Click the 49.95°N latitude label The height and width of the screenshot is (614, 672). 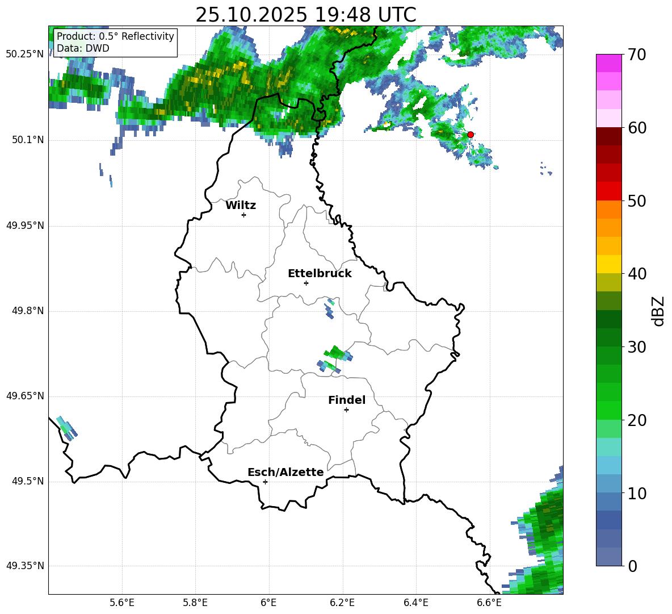point(25,225)
